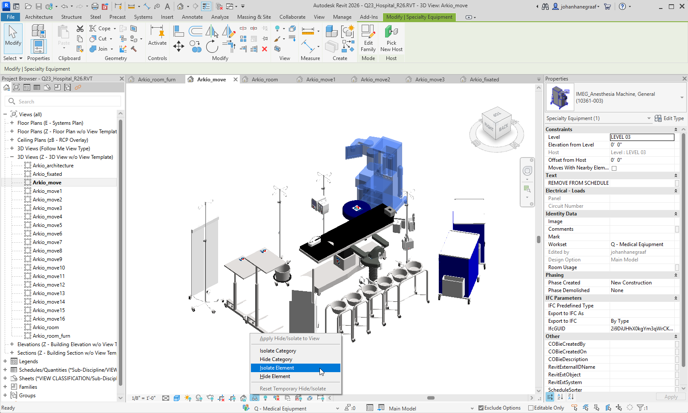The width and height of the screenshot is (688, 413).
Task: Select the Align tool in Modify panel
Action: [179, 31]
